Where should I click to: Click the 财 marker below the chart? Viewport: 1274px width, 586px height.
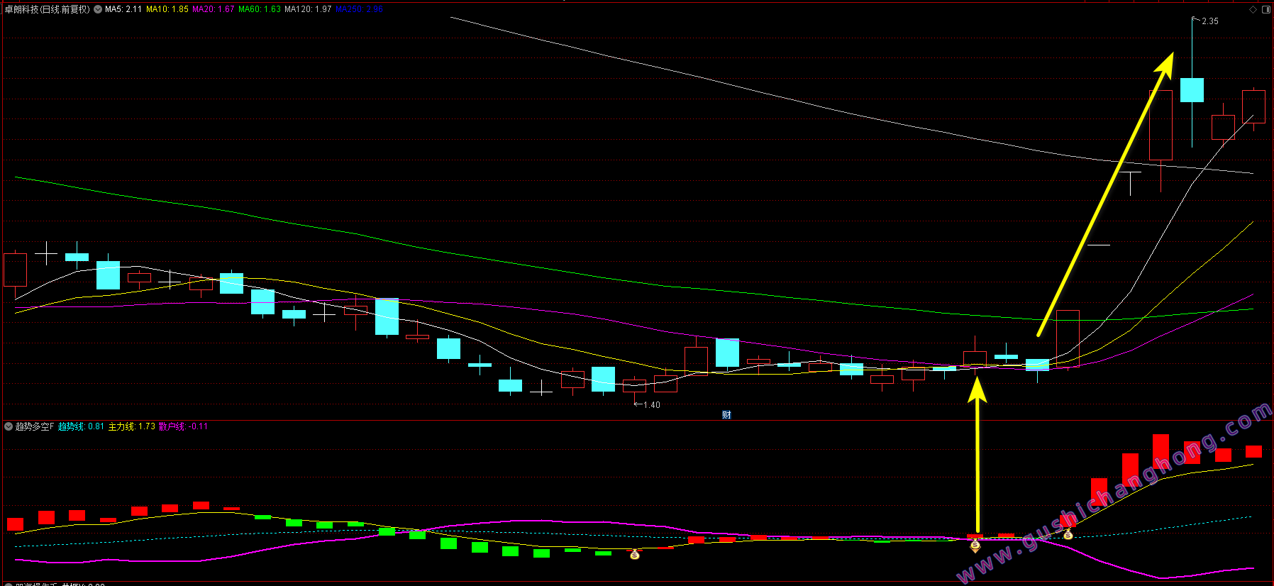[726, 415]
